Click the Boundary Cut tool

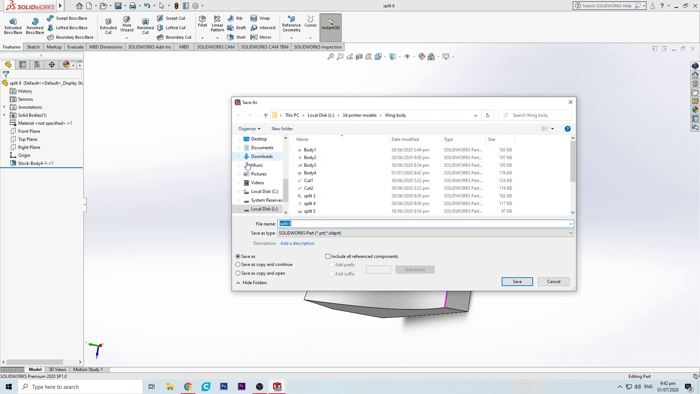(174, 37)
